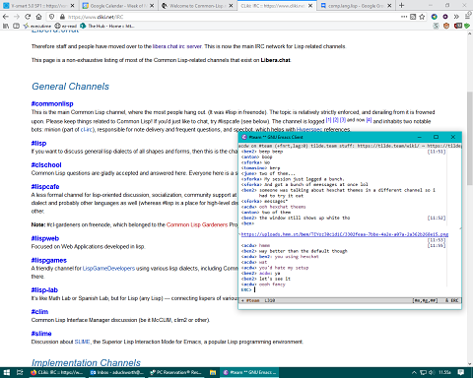Reload the page with the refresh icon
This screenshot has width=473, height=378.
[28, 17]
